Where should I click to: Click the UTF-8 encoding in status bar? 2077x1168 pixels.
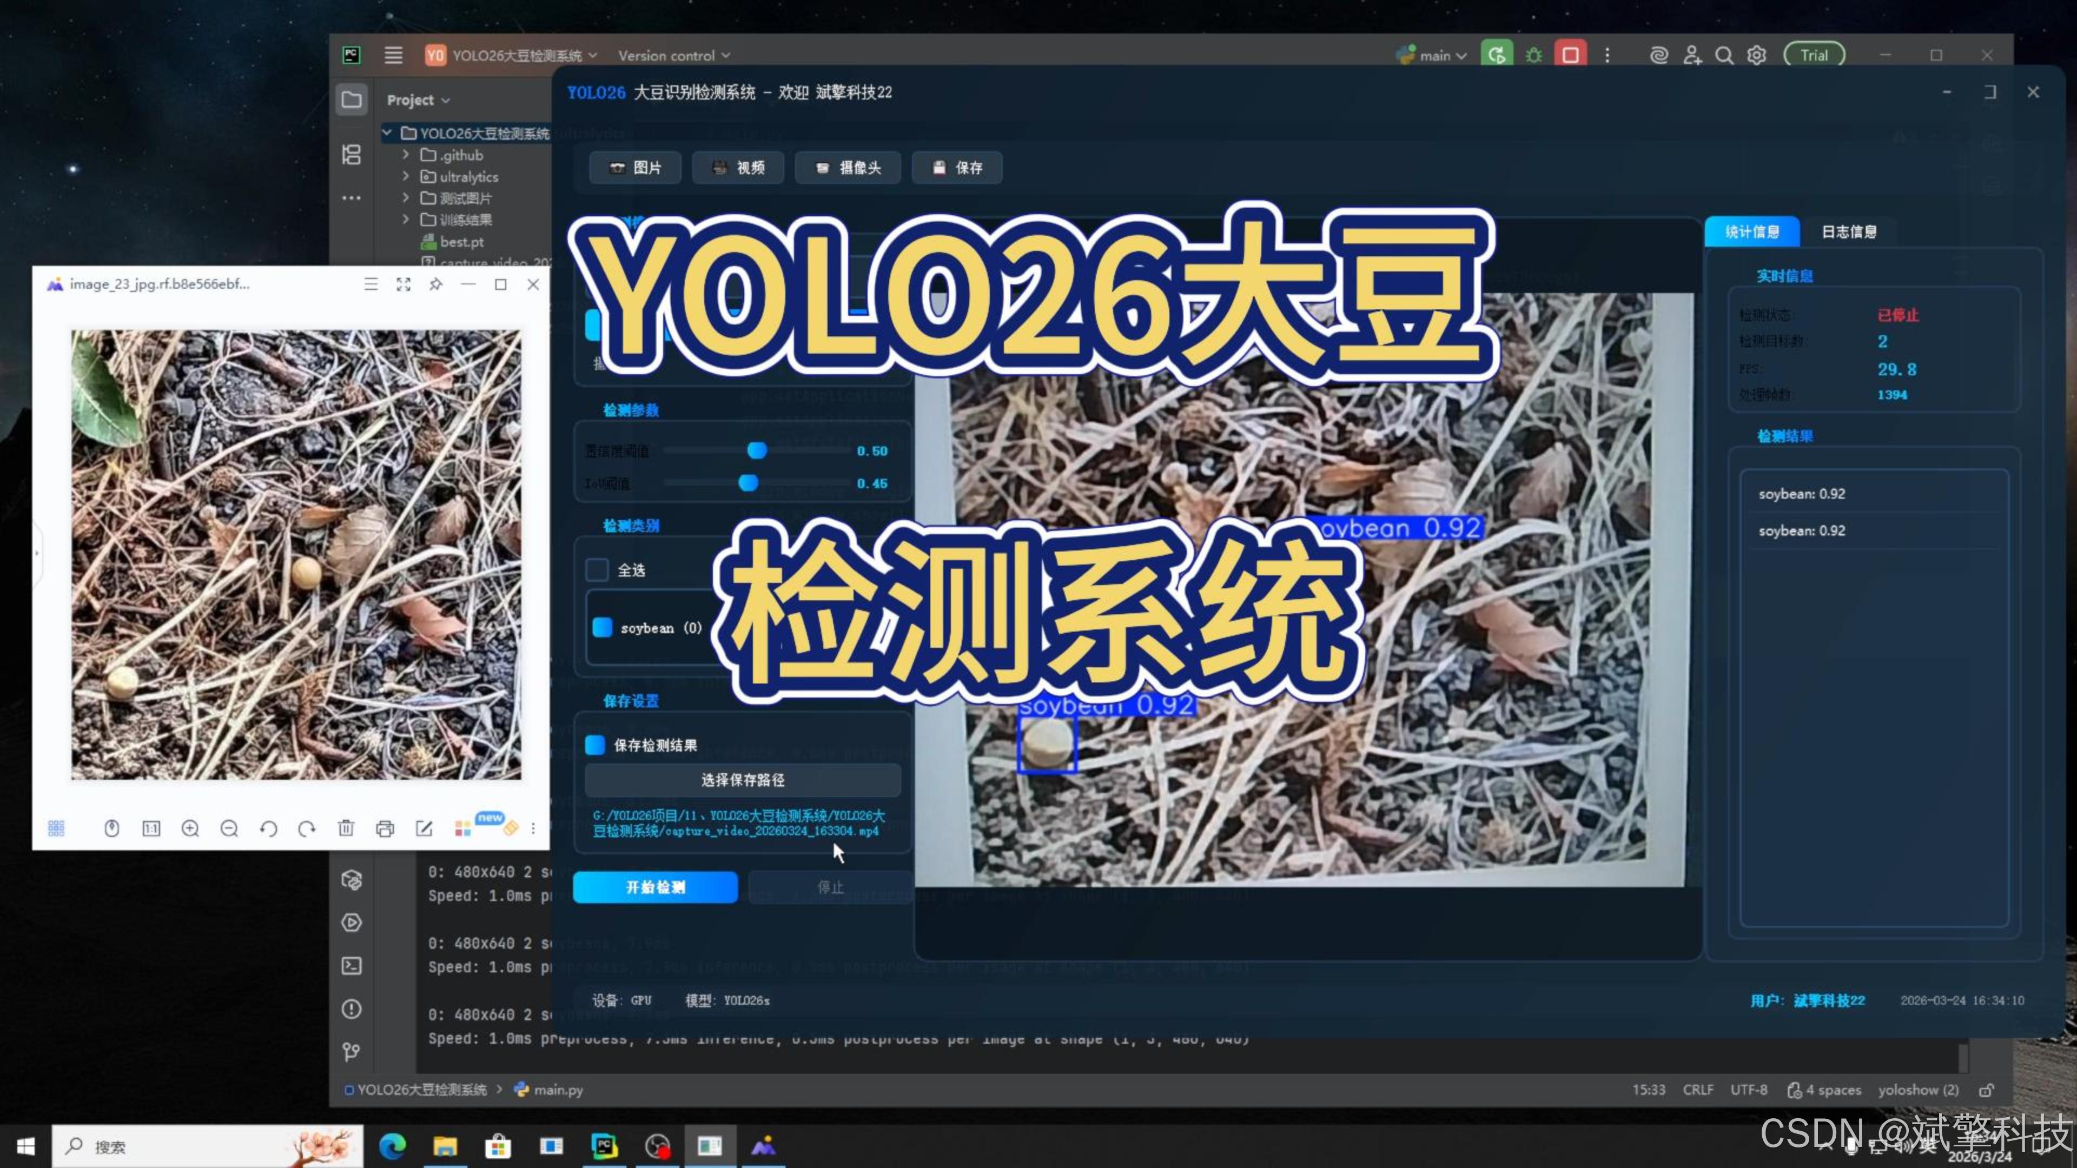click(1749, 1090)
